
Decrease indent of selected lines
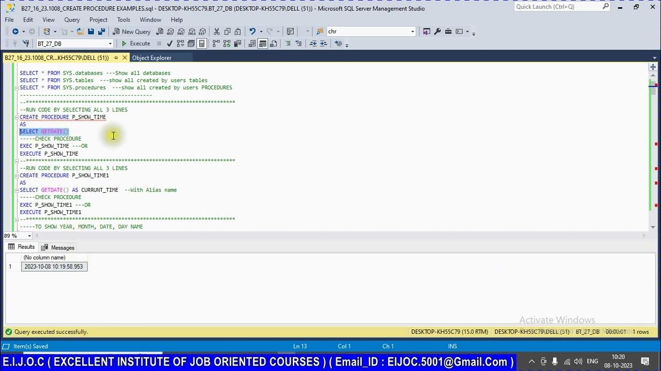click(313, 44)
